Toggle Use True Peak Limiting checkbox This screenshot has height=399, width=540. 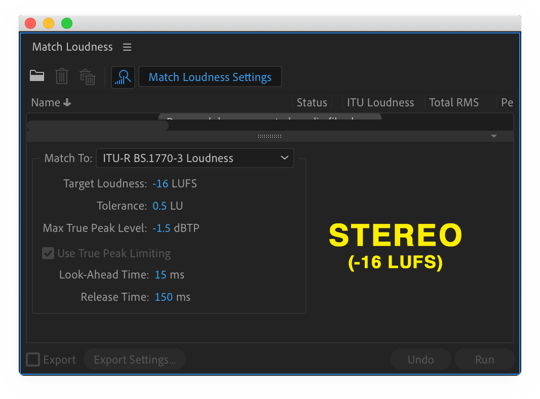coord(48,253)
